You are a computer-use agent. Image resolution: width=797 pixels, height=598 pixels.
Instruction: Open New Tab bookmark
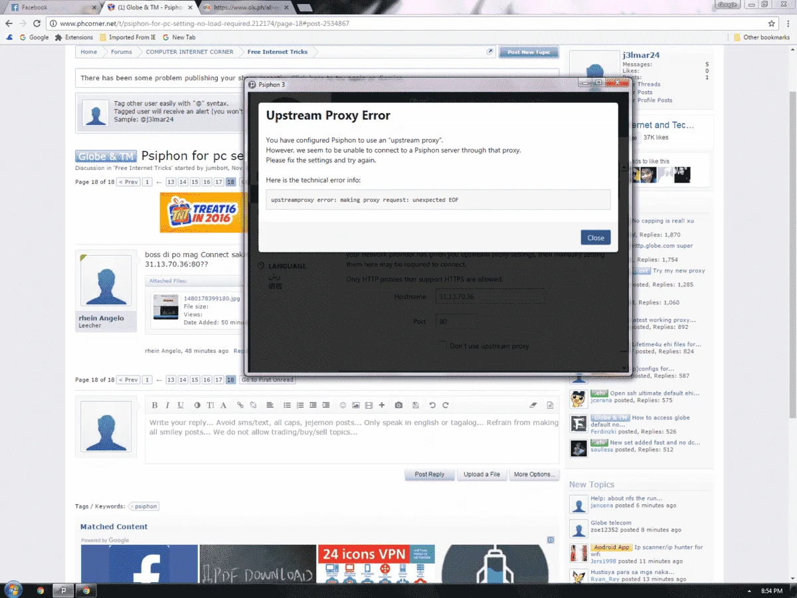[179, 37]
